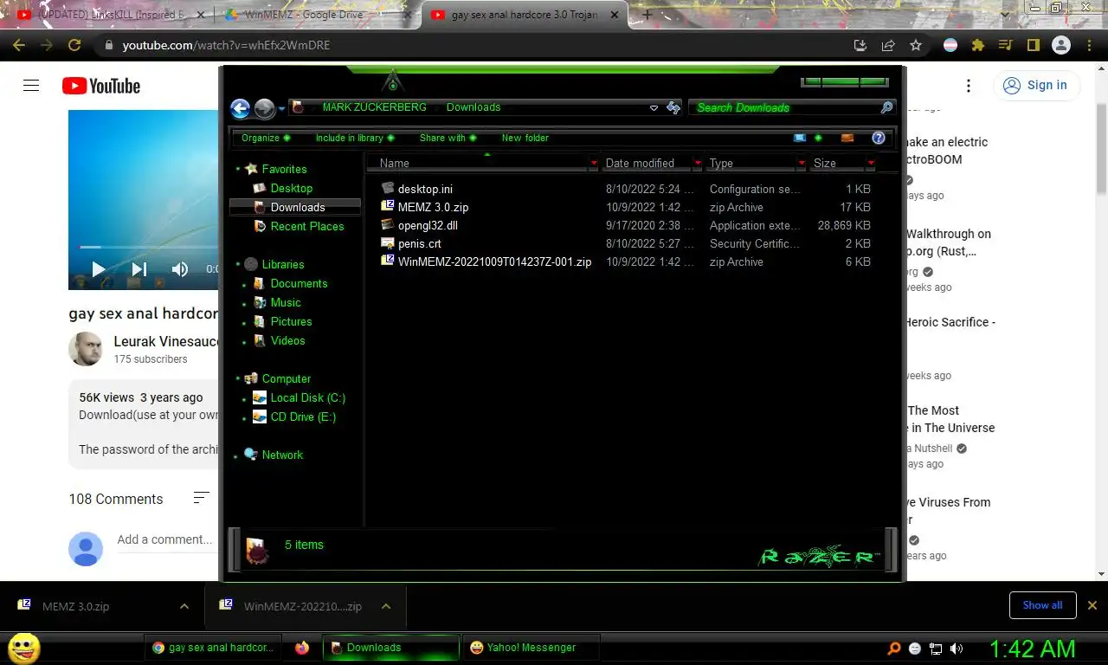This screenshot has height=665, width=1108.
Task: Add a comment on YouTube
Action: point(164,539)
